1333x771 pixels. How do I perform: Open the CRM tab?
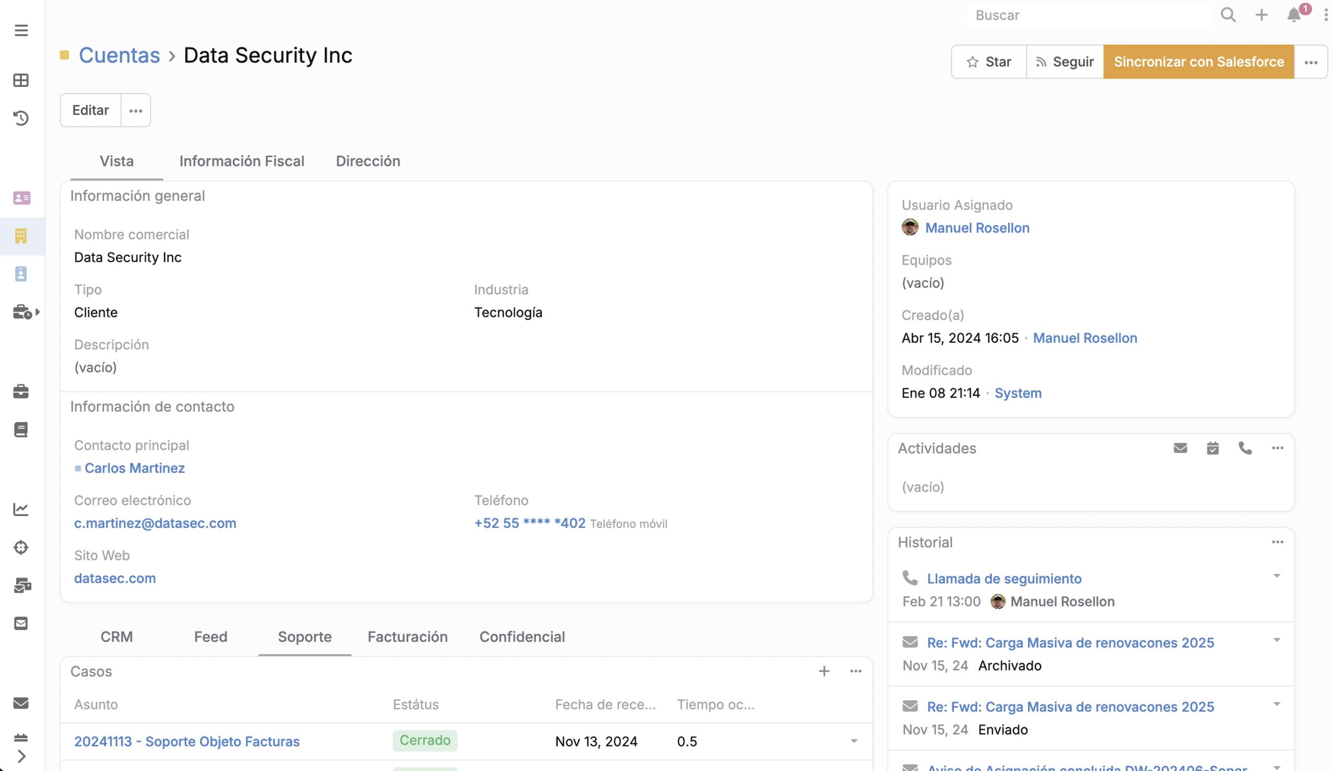116,637
